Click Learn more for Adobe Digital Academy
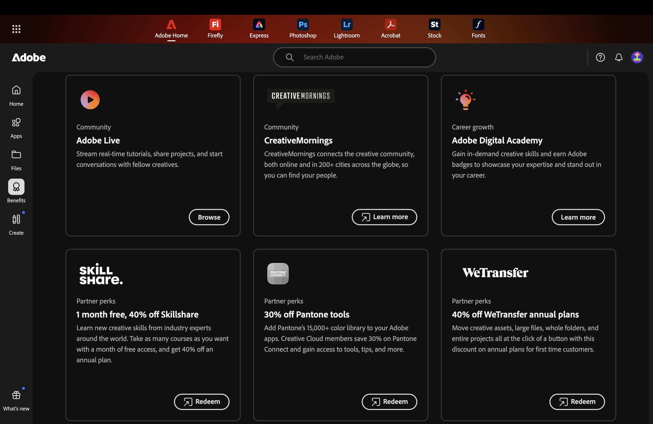 [578, 217]
